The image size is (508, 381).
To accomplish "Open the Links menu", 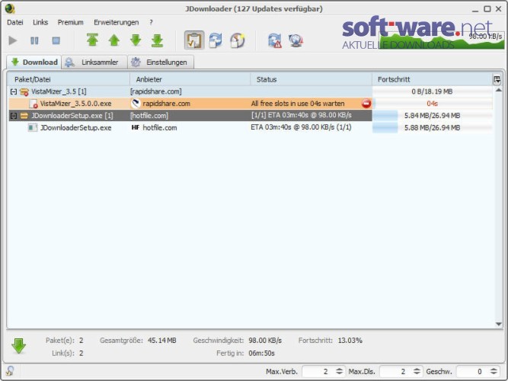I will coord(40,22).
